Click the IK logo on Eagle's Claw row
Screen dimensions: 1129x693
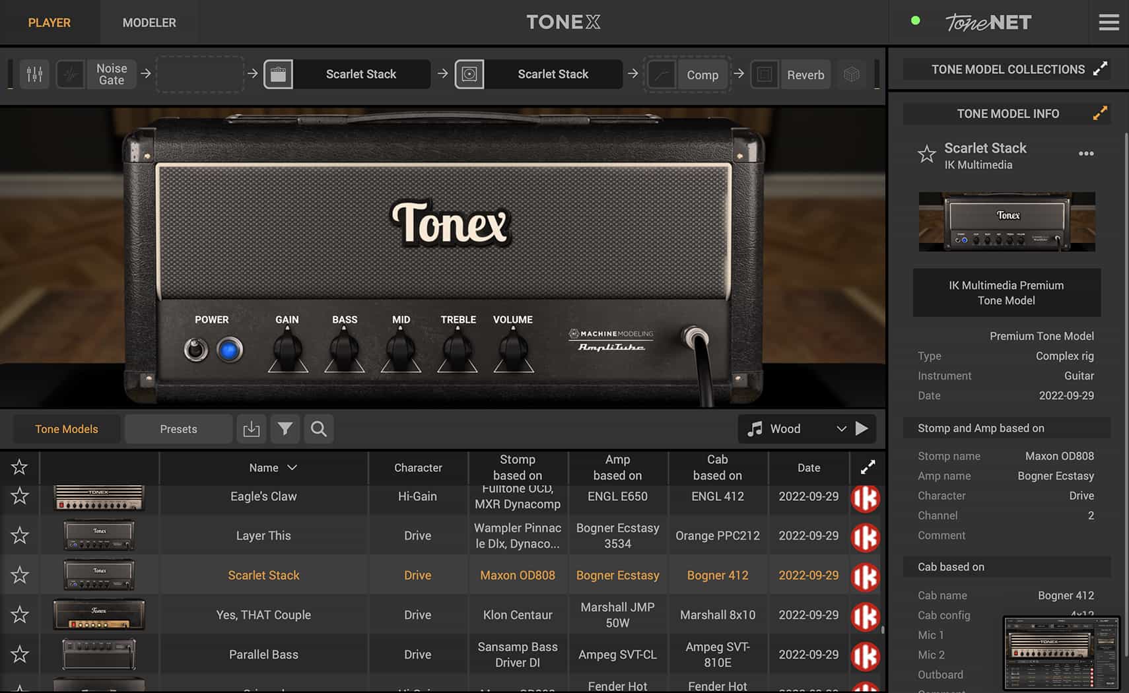[866, 498]
